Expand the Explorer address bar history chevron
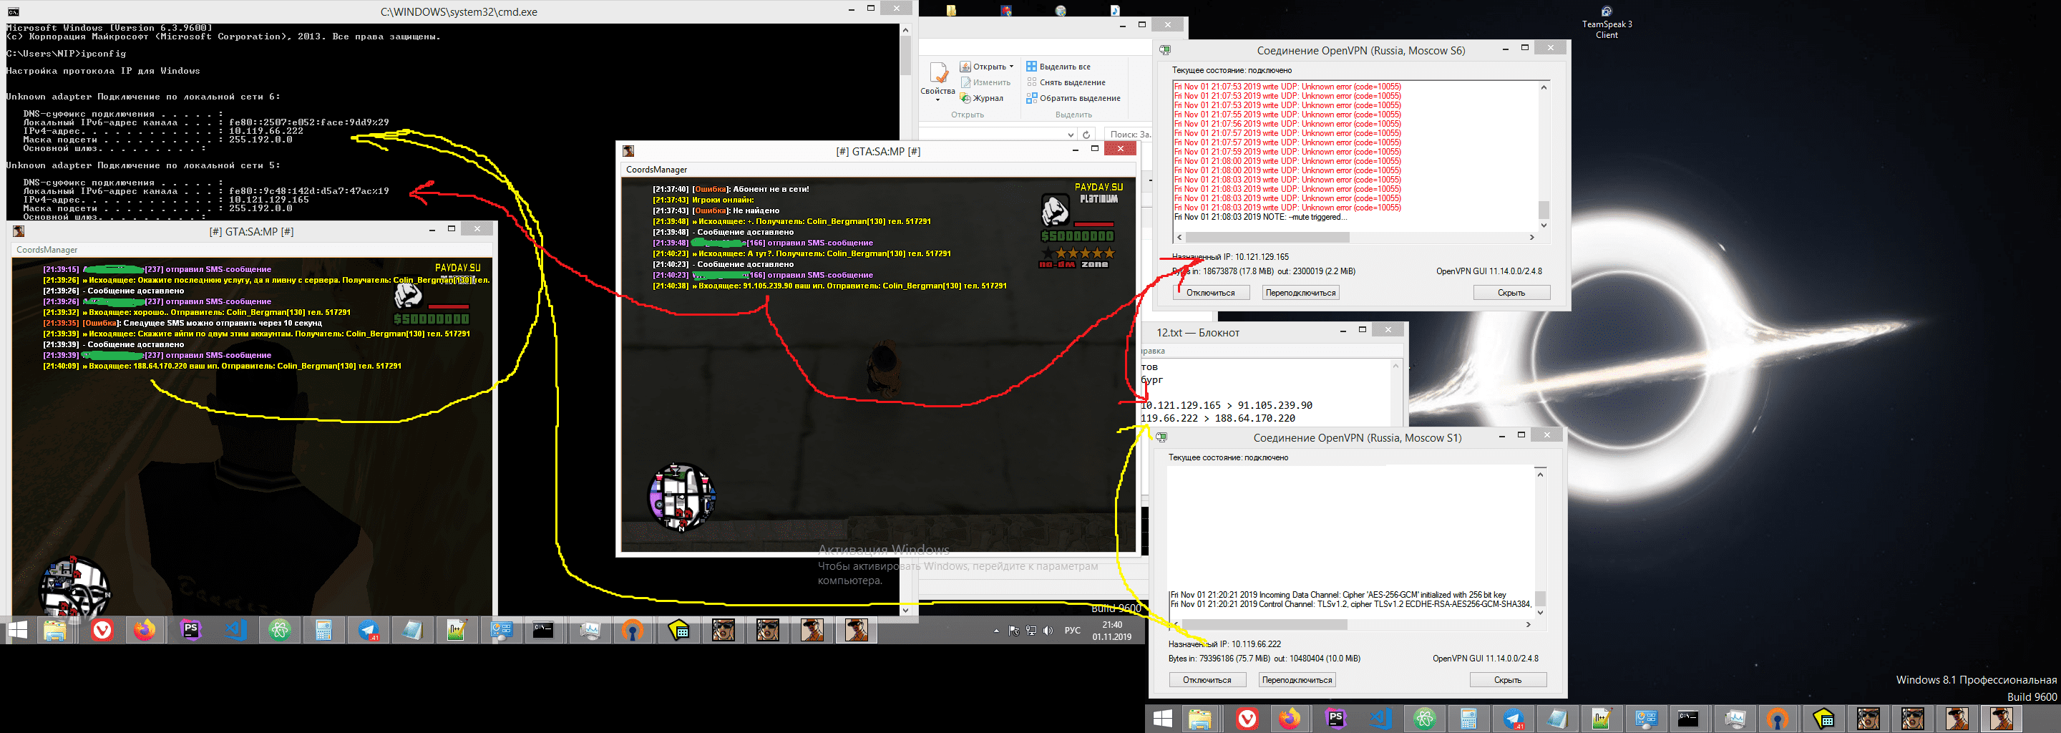Screen dimensions: 2061x733 (1071, 135)
